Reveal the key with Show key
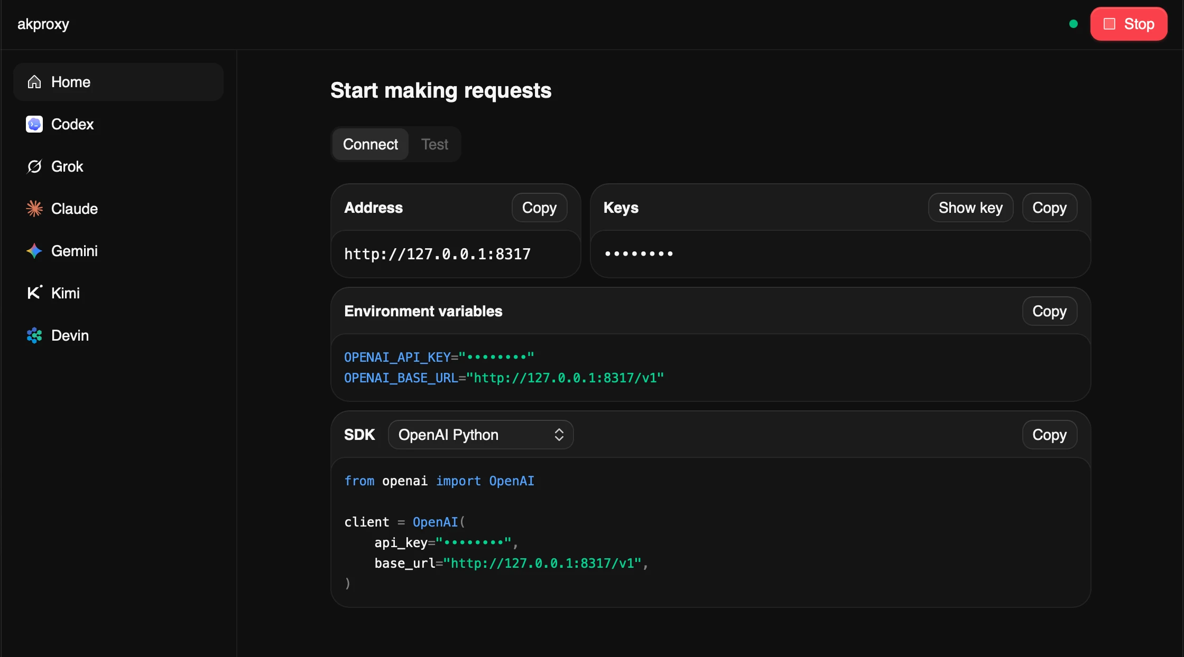 pyautogui.click(x=970, y=208)
